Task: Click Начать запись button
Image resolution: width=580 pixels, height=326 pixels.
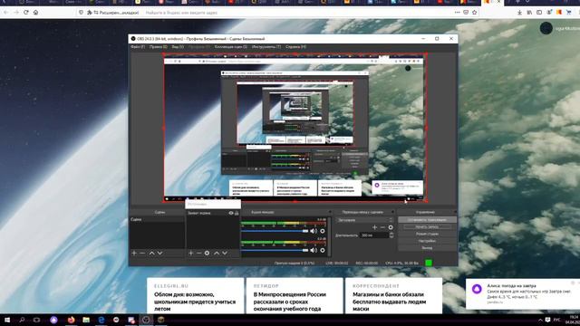Action: pyautogui.click(x=427, y=226)
